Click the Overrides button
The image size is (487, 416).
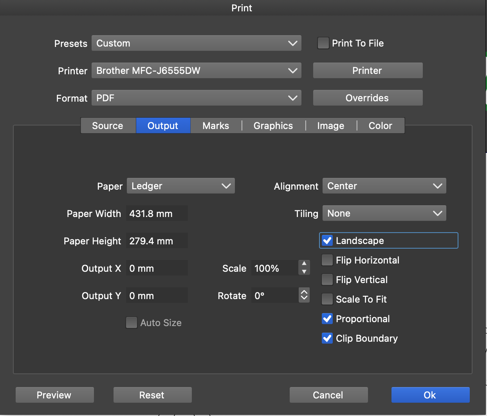(368, 98)
